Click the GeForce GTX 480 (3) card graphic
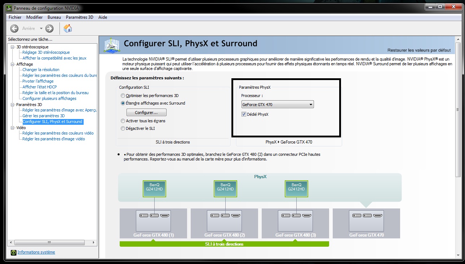The height and width of the screenshot is (264, 465). coord(296,221)
